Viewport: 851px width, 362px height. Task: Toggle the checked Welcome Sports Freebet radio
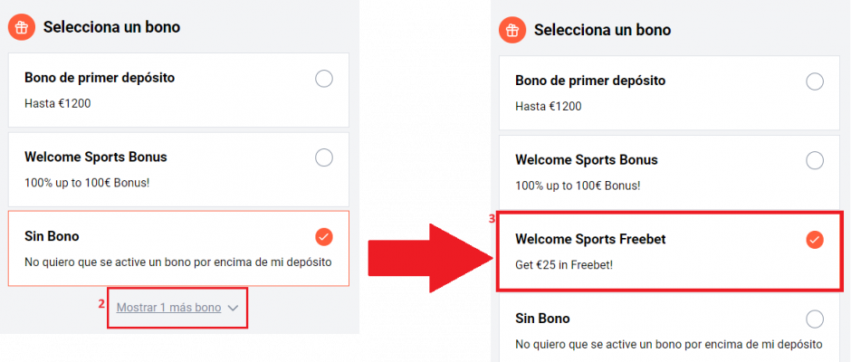[x=815, y=239]
